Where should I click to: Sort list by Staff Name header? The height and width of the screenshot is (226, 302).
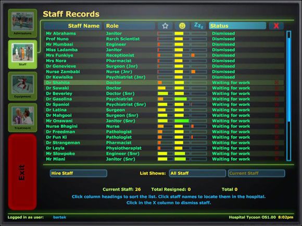[x=73, y=26]
